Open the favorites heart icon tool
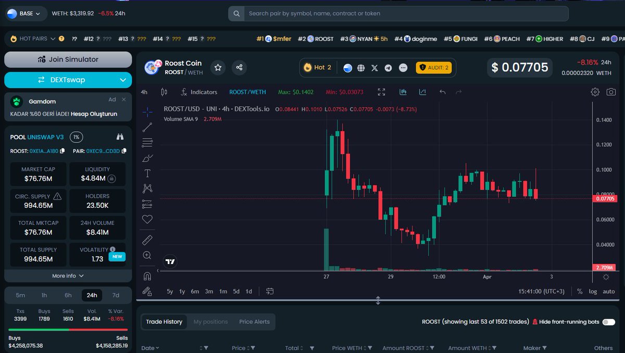This screenshot has width=625, height=353. click(147, 219)
